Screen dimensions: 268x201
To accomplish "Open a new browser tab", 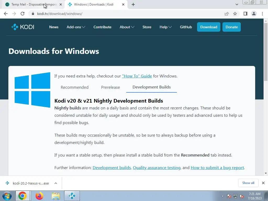I will point(133,4).
